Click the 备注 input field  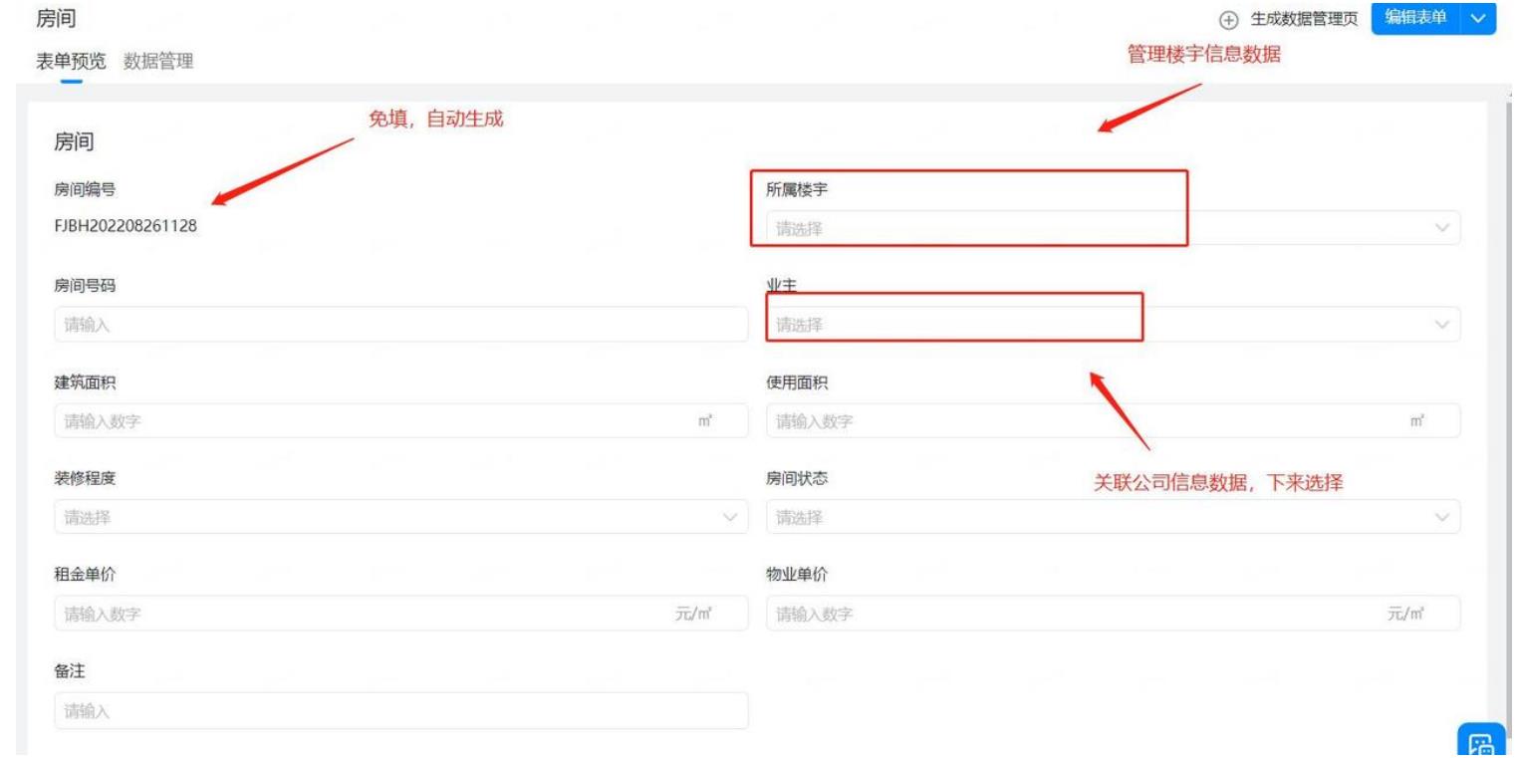400,711
